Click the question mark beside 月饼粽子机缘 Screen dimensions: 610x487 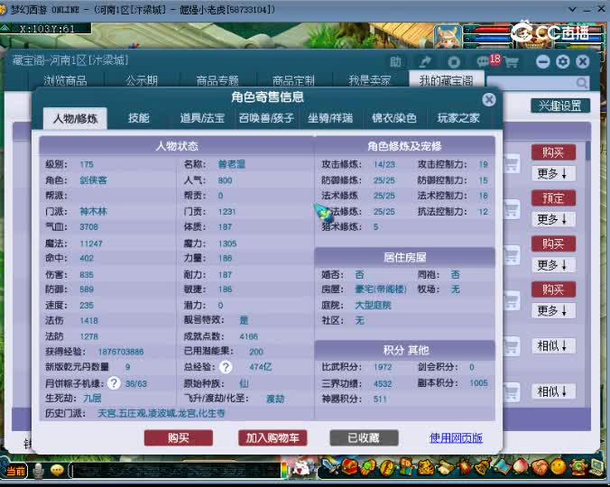coord(114,383)
